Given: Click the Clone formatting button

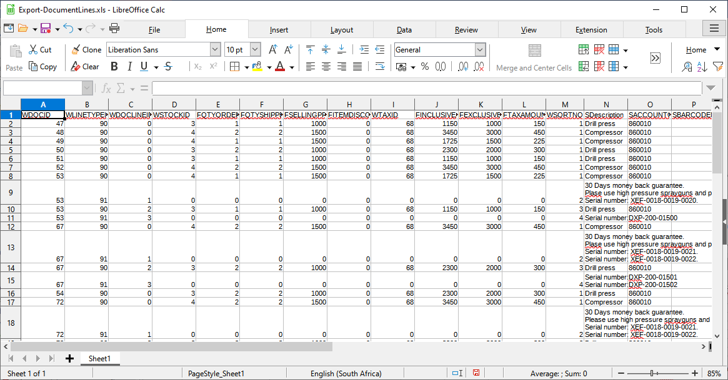Looking at the screenshot, I should tap(86, 49).
